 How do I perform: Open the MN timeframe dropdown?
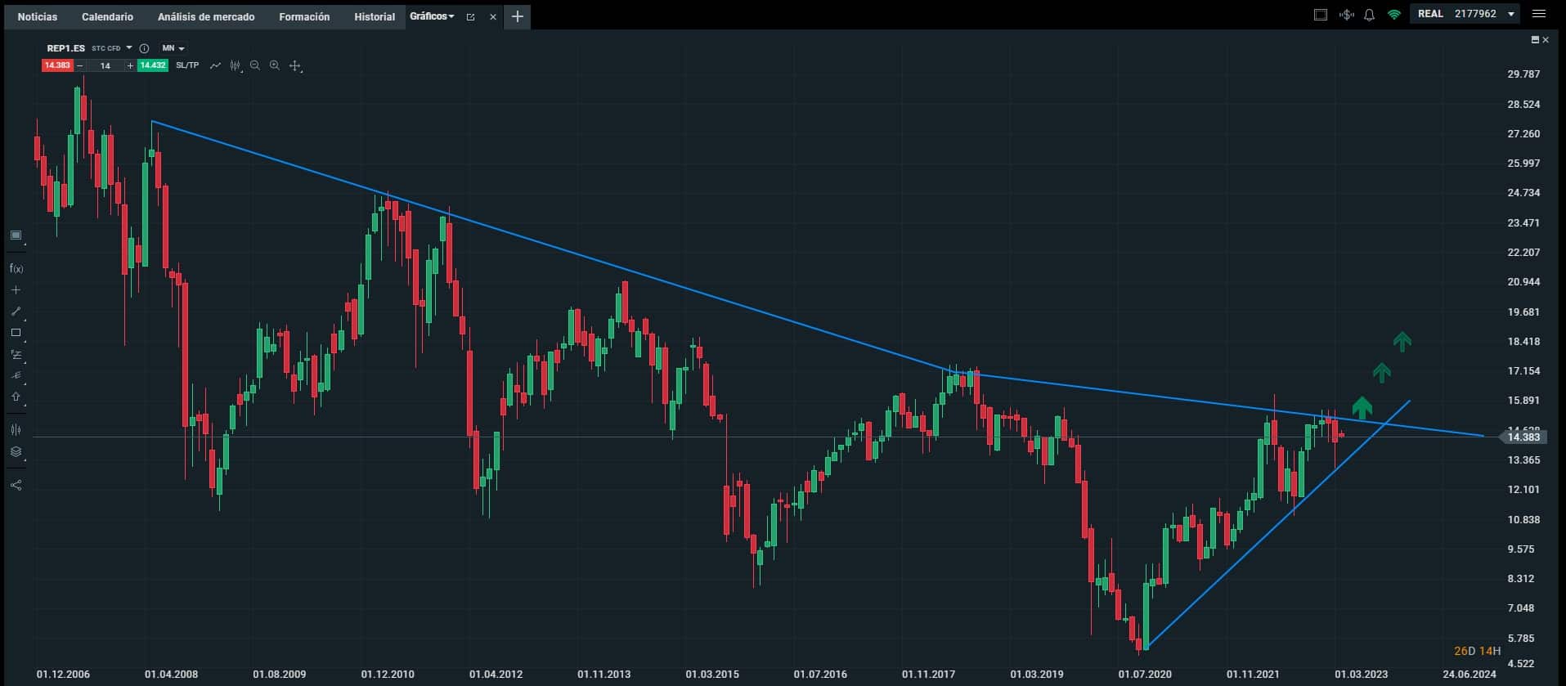click(173, 48)
